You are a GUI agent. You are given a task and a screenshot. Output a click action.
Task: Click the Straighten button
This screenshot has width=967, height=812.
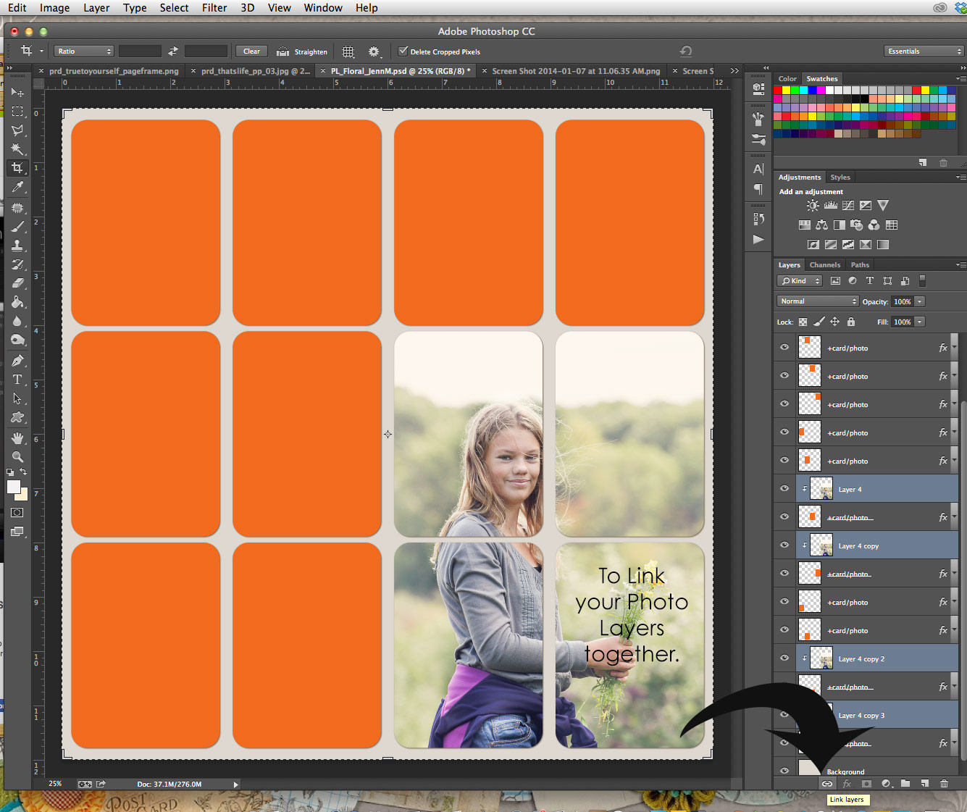(x=303, y=51)
